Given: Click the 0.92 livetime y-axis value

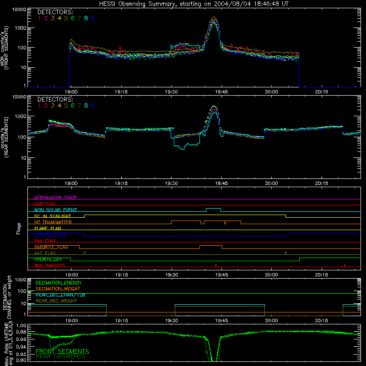Looking at the screenshot, I should 21,353.
